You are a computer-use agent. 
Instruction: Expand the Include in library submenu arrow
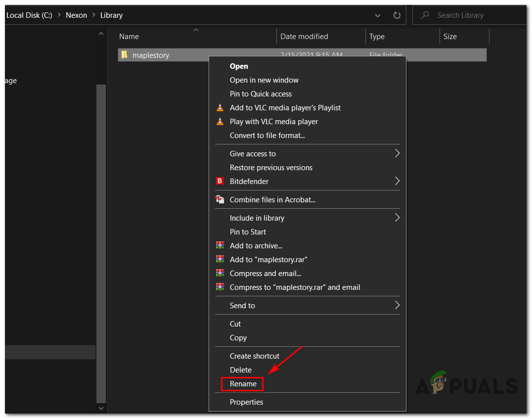coord(397,218)
